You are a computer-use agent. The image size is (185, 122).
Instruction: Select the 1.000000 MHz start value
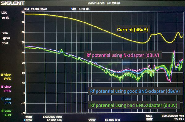(52, 117)
